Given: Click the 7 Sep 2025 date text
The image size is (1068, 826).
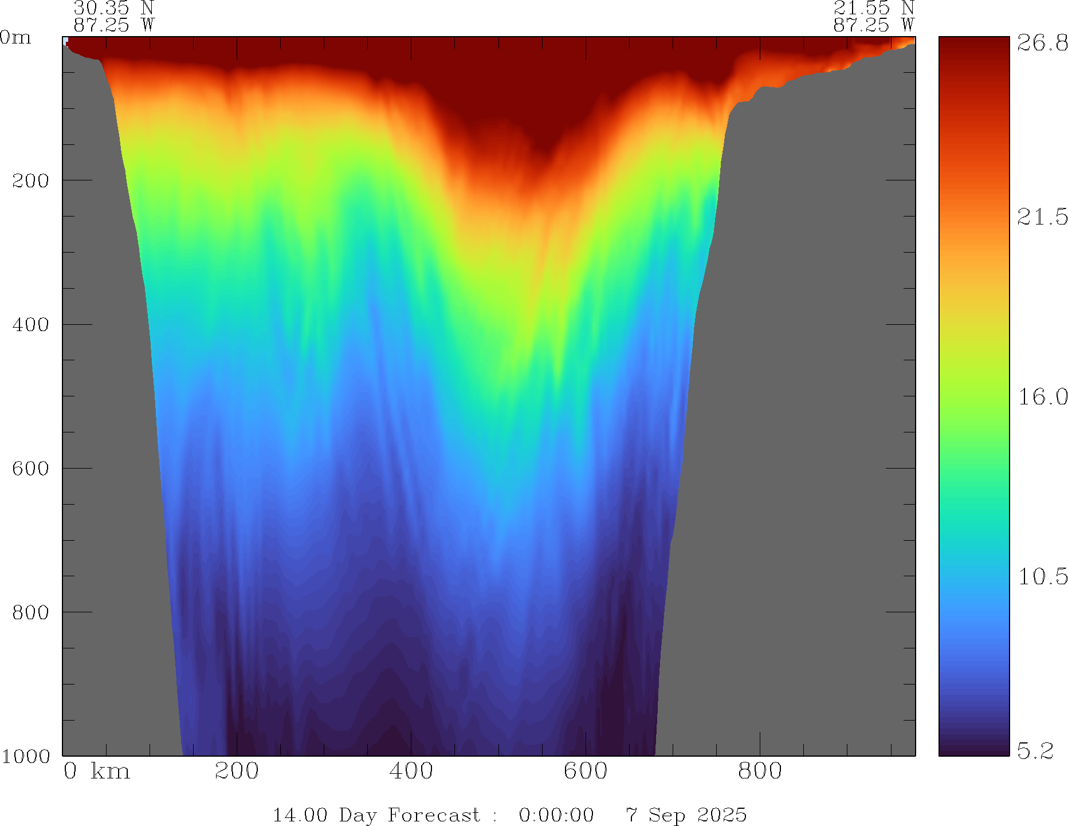Looking at the screenshot, I should click(686, 815).
